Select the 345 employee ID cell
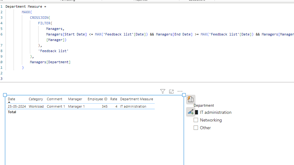The image size is (294, 165). point(104,106)
